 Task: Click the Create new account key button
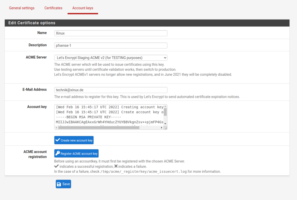pyautogui.click(x=74, y=140)
